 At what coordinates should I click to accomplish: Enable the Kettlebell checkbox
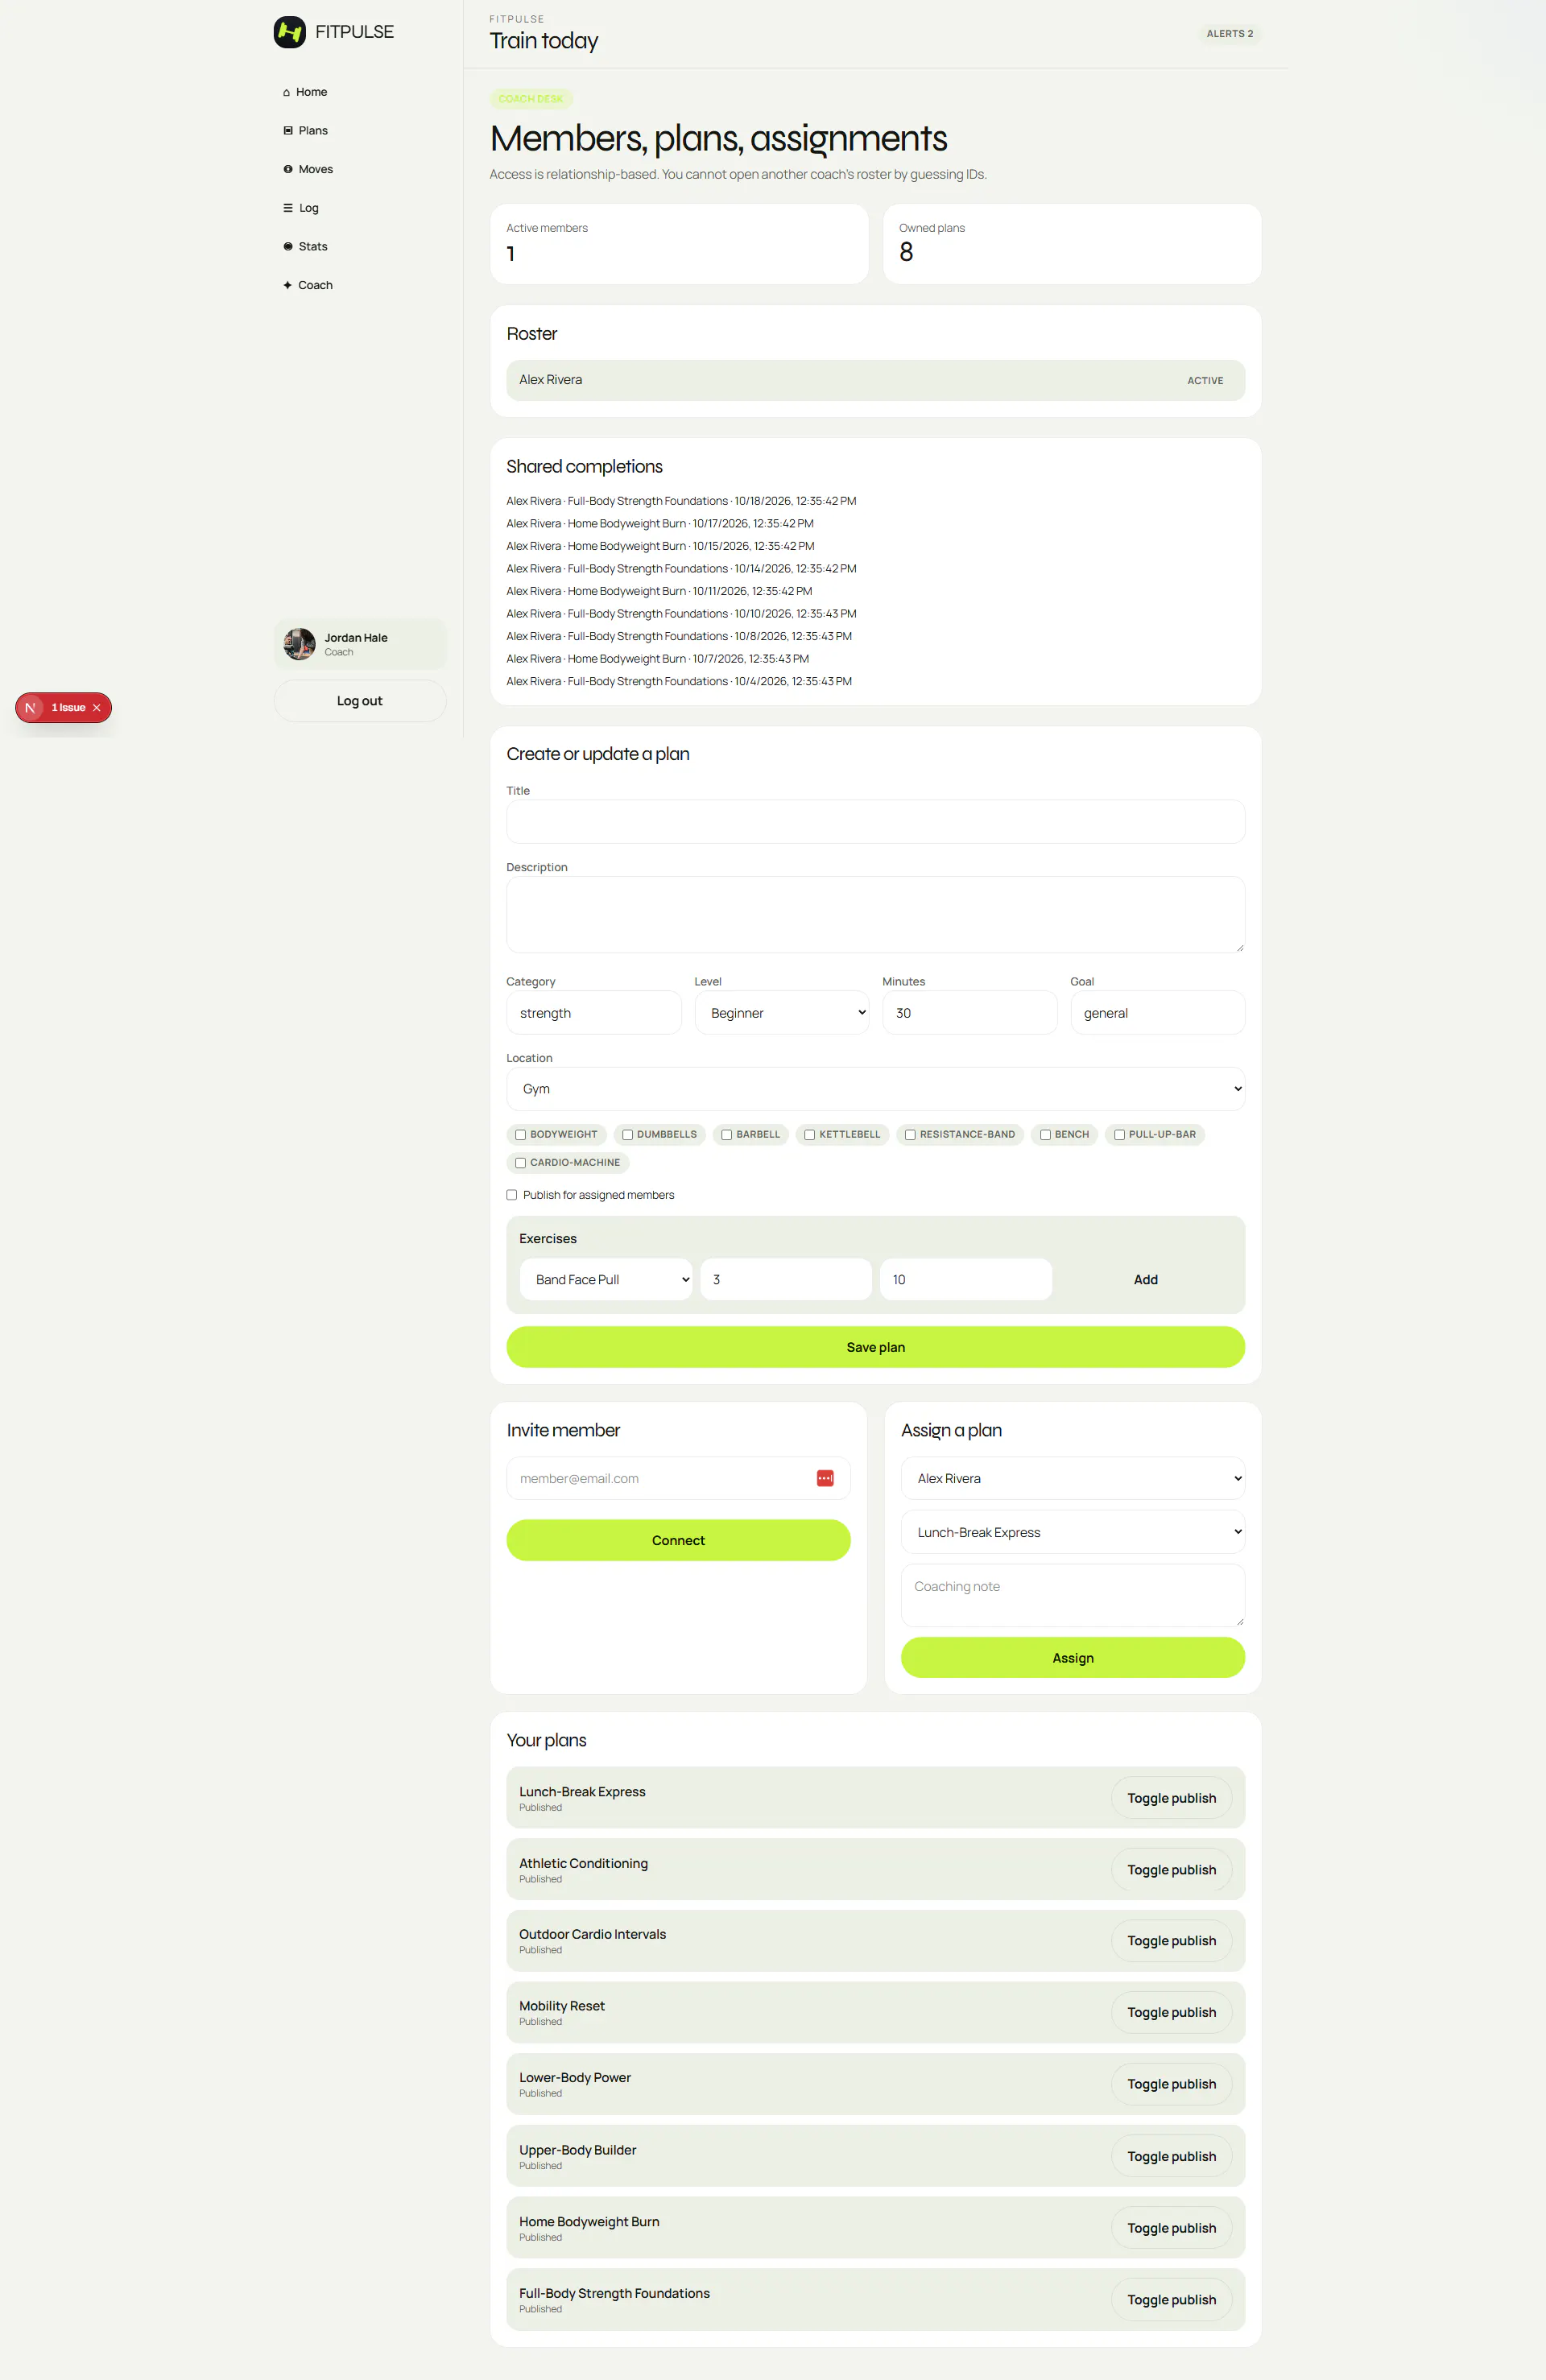click(x=810, y=1135)
